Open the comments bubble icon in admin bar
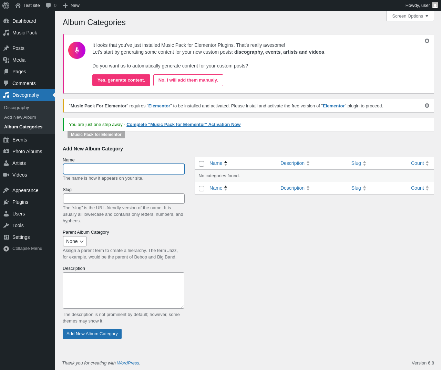This screenshot has width=441, height=370. pos(49,6)
